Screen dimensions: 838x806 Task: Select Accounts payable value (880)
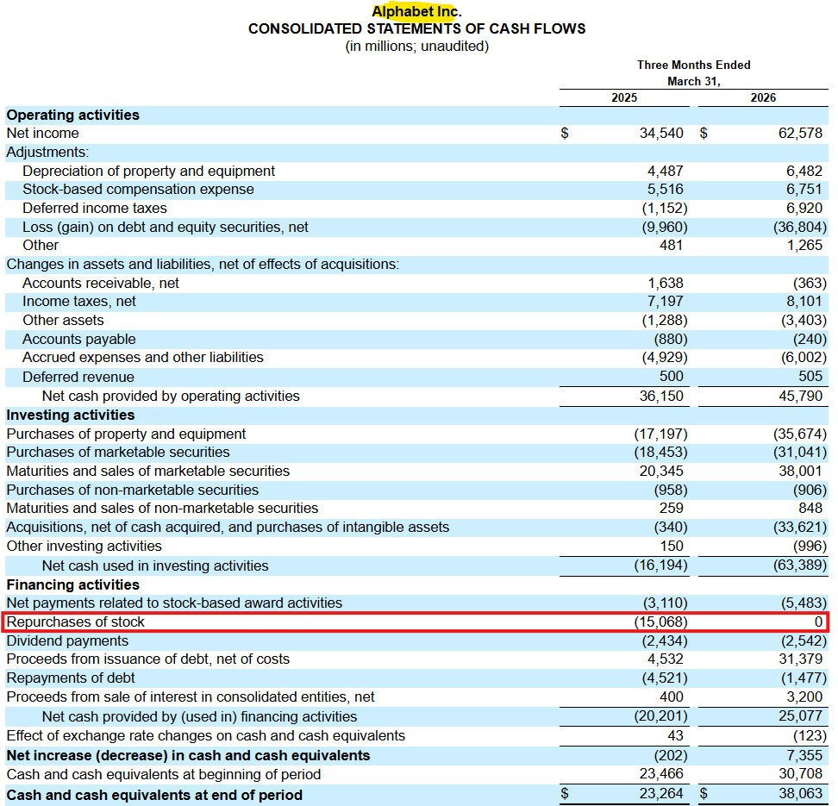click(671, 340)
